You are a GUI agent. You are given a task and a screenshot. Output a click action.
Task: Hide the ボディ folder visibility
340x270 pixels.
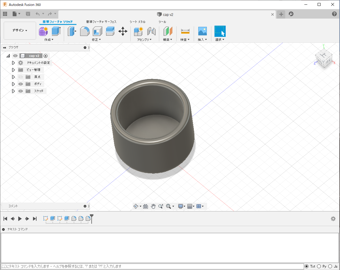coord(21,84)
